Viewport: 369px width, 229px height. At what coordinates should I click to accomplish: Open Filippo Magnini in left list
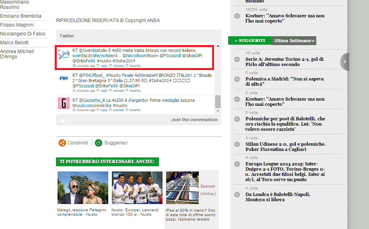17,25
